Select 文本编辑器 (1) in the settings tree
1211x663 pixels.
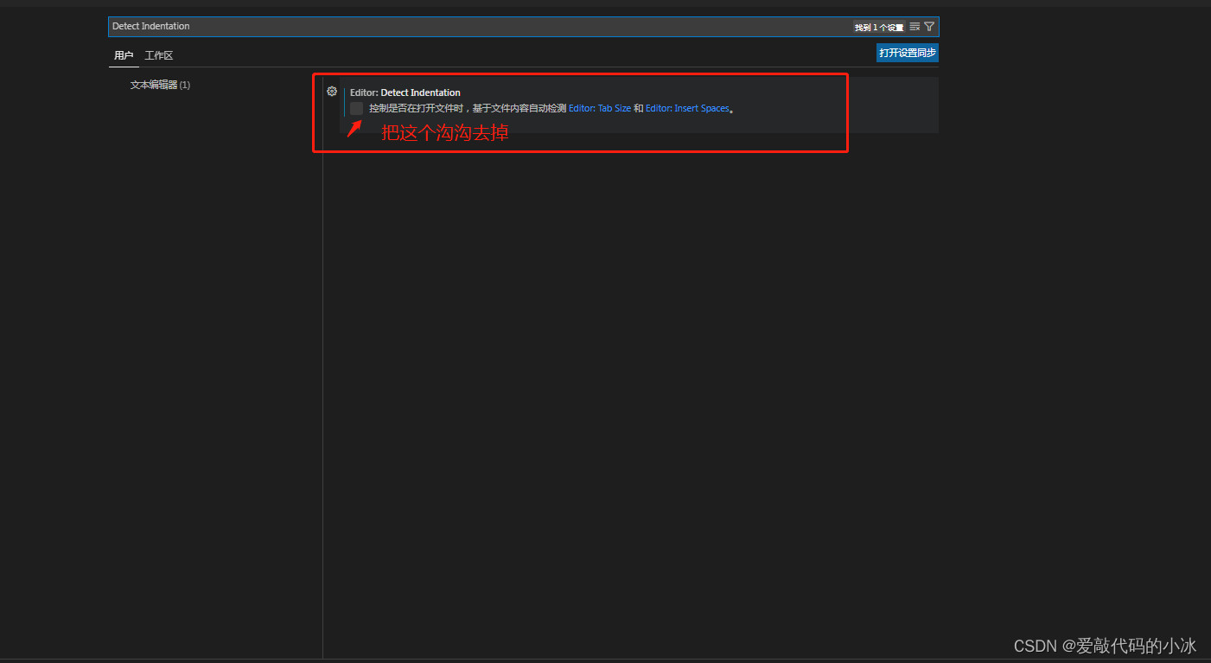click(160, 85)
